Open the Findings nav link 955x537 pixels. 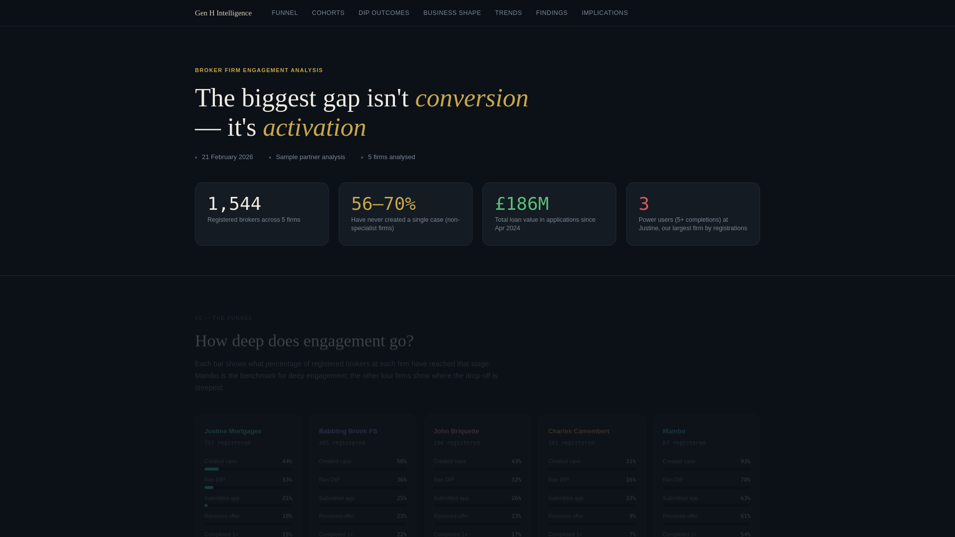pos(552,13)
